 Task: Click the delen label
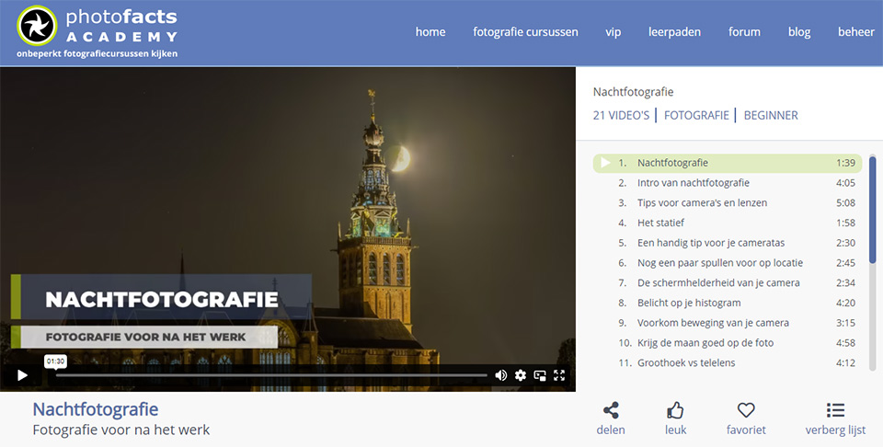611,430
